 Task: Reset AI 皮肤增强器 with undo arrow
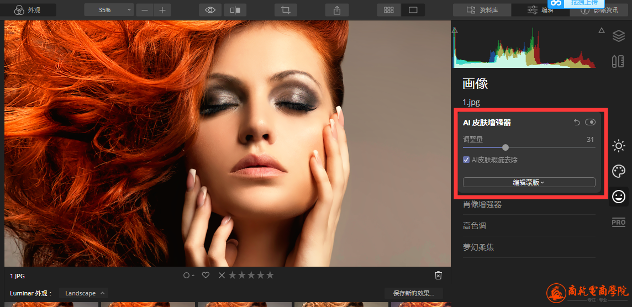[577, 123]
